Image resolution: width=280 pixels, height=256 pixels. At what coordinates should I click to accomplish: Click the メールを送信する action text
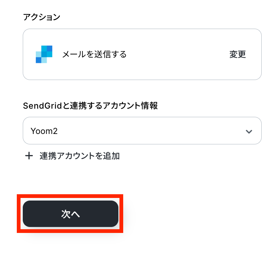click(94, 55)
